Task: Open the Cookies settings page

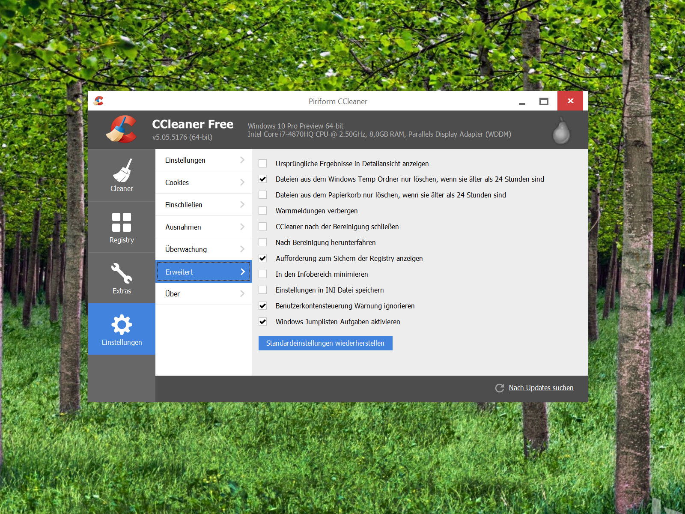Action: pyautogui.click(x=203, y=182)
